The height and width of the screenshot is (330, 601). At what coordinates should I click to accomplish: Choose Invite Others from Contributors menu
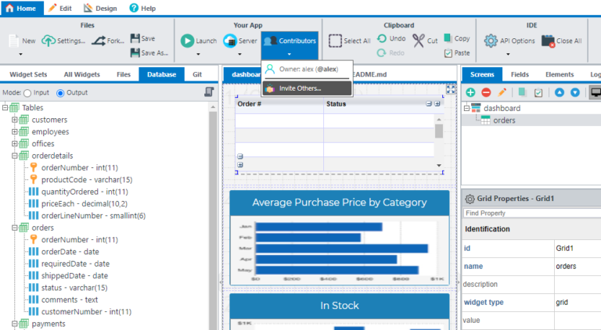pos(300,88)
